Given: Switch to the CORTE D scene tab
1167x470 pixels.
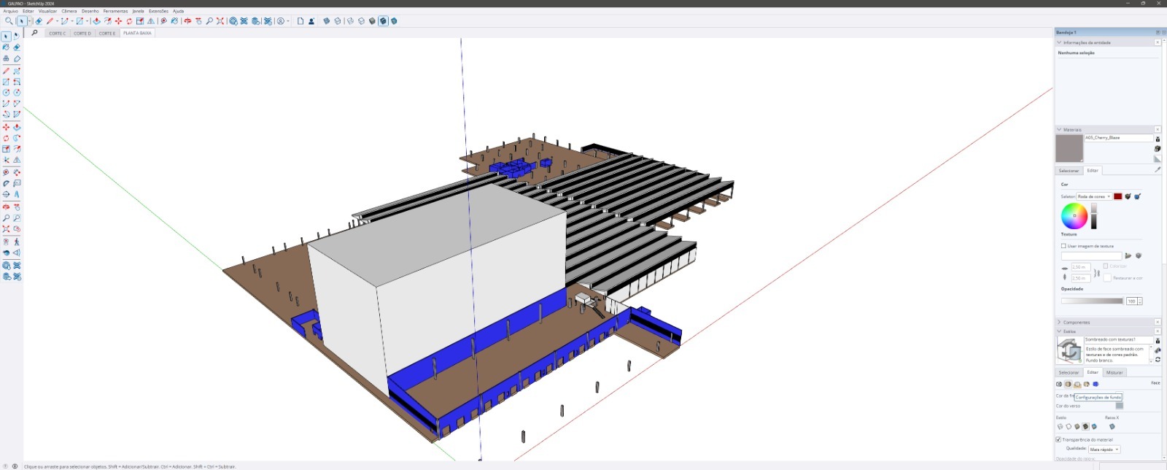Looking at the screenshot, I should [82, 34].
